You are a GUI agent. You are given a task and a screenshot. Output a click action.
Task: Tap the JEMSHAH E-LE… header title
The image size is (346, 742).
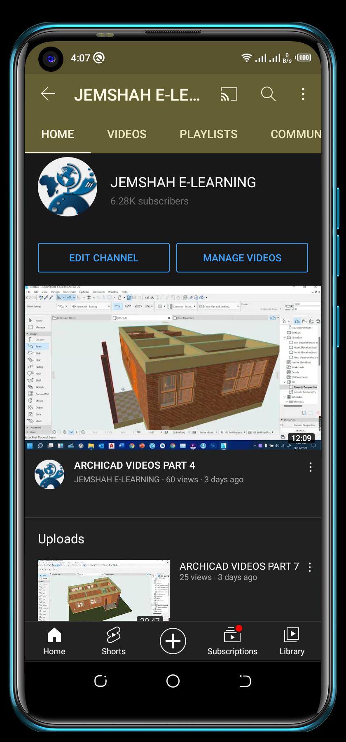pos(137,95)
